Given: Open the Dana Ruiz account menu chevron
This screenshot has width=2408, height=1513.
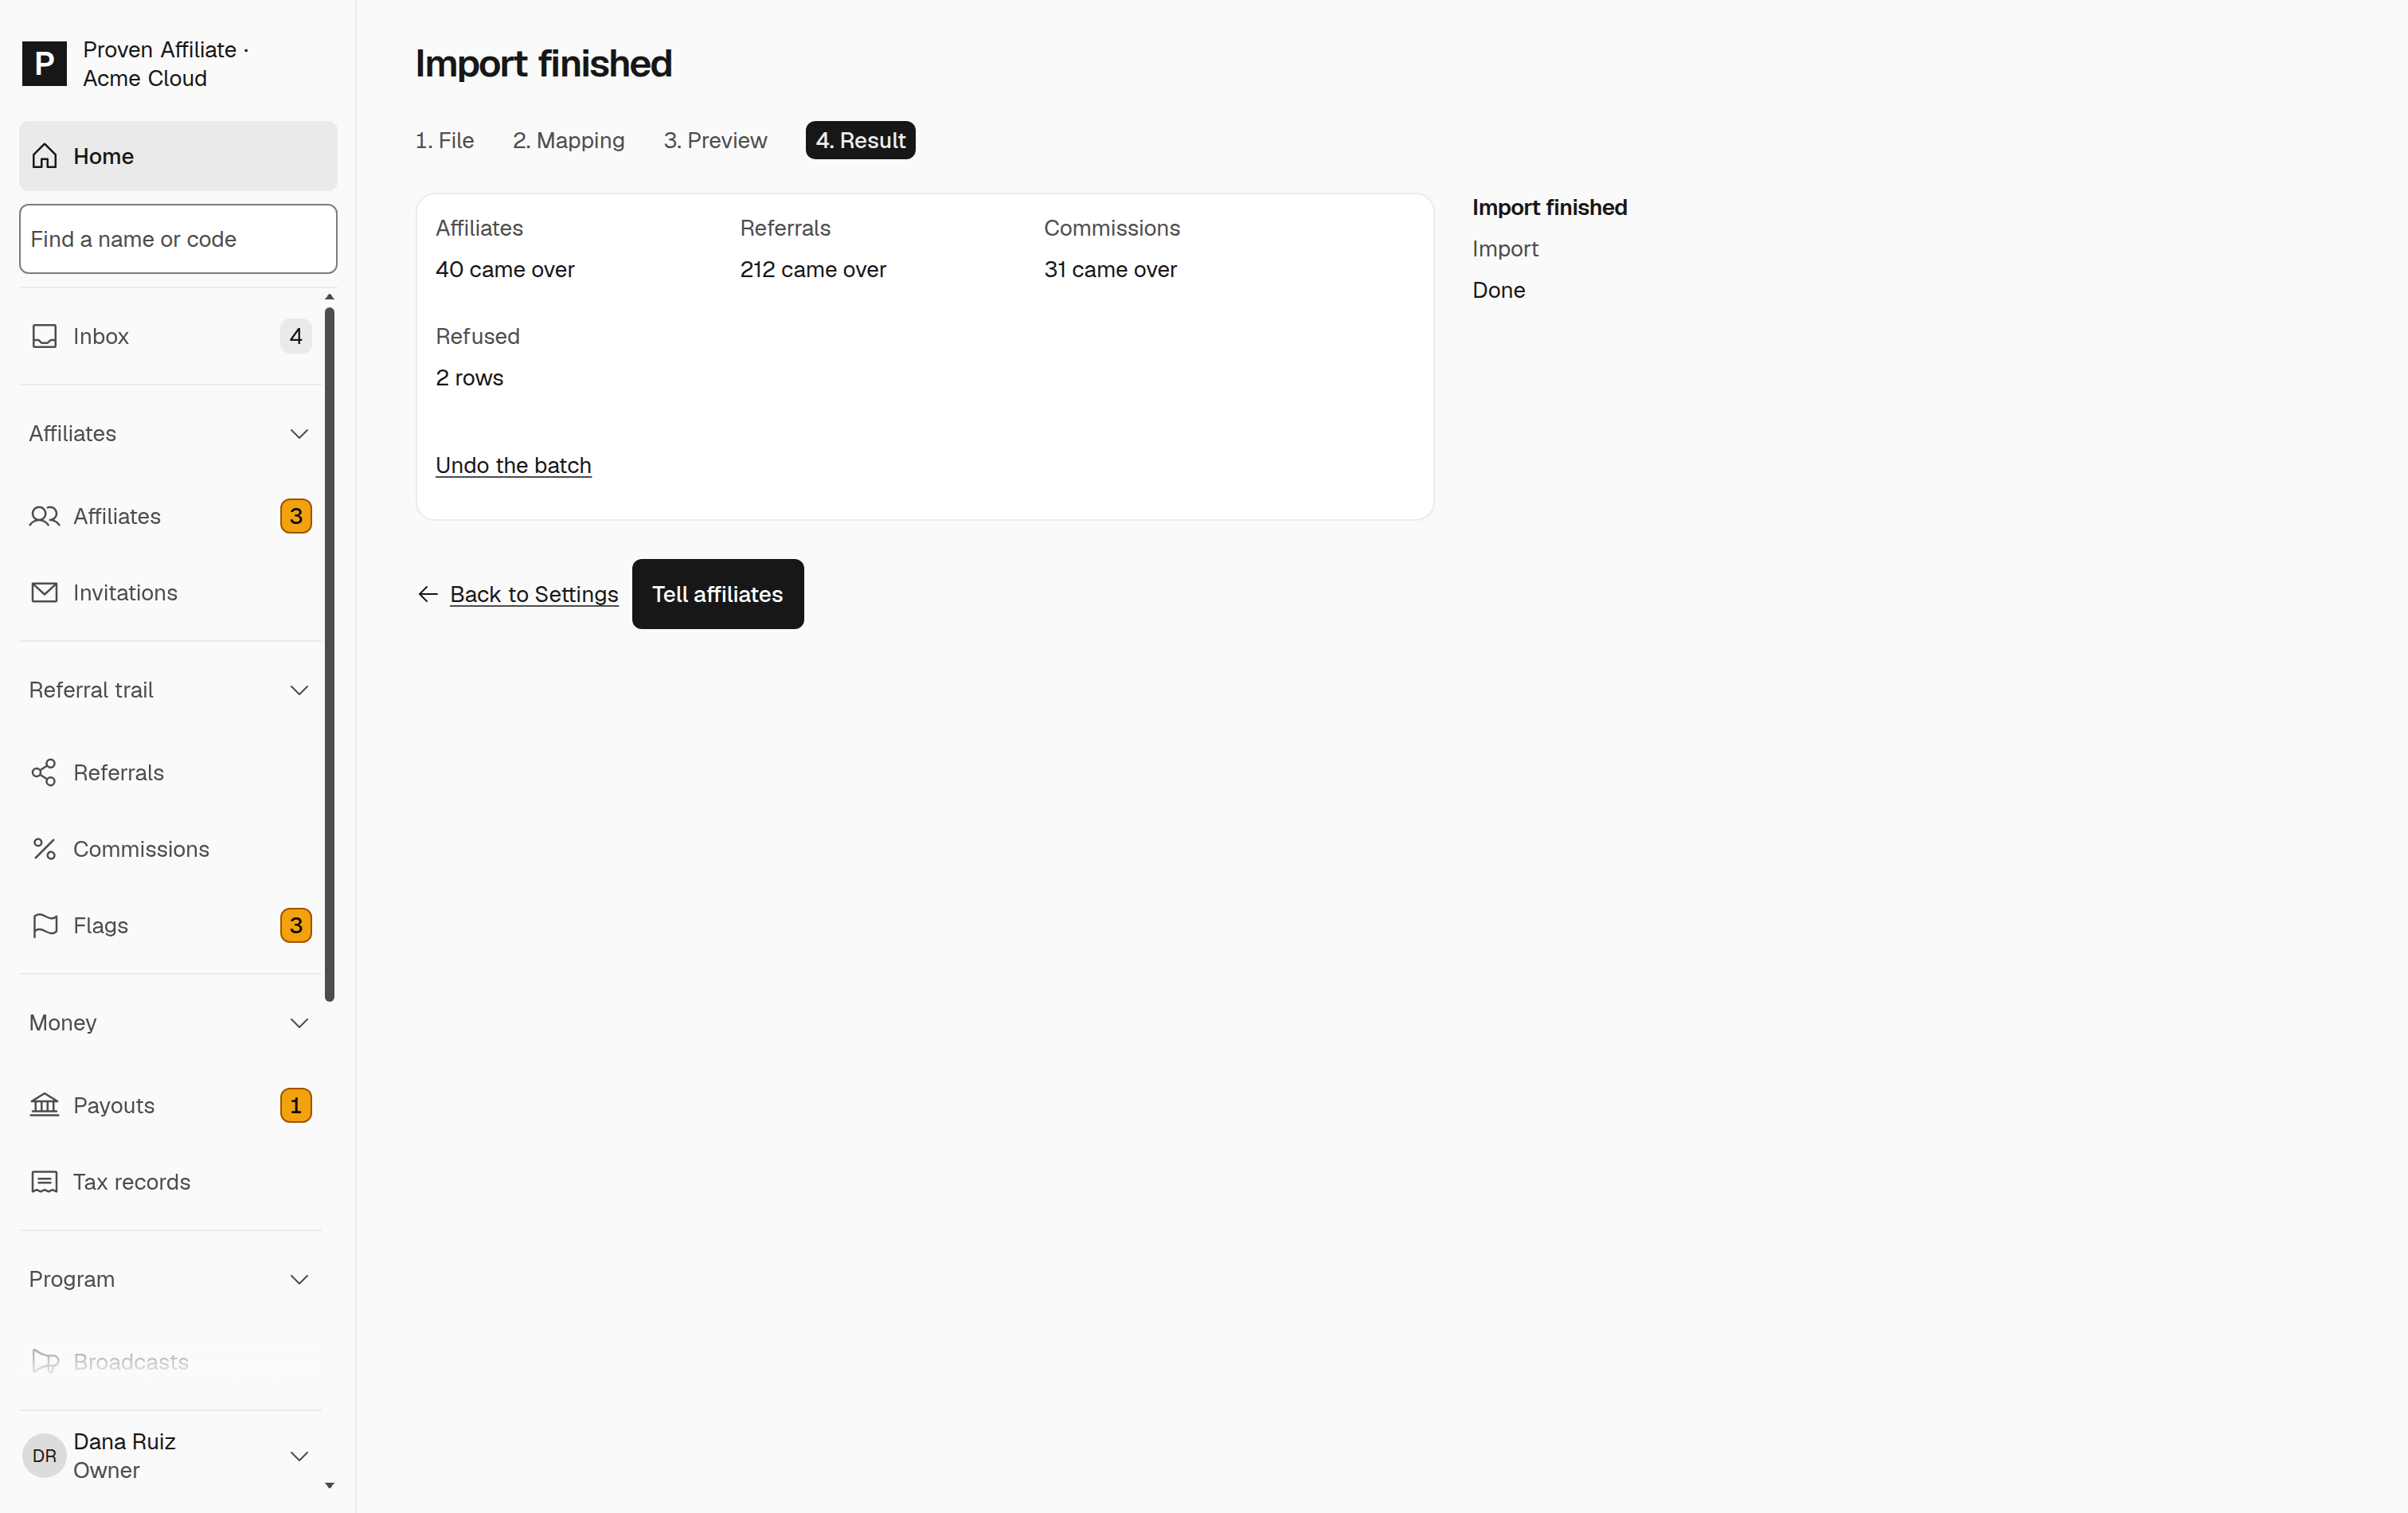Looking at the screenshot, I should [299, 1456].
